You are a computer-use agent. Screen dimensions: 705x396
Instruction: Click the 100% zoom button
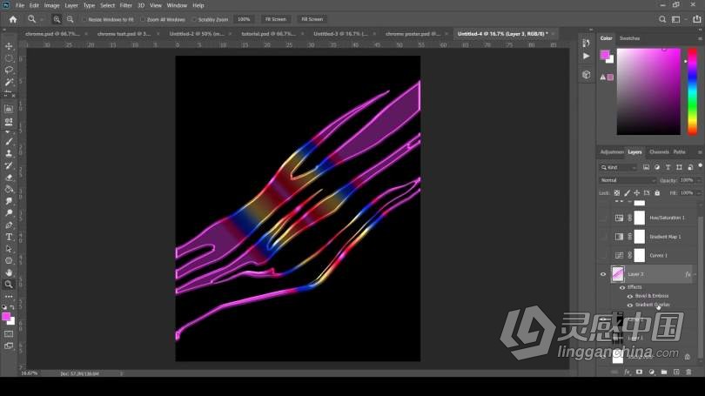[x=244, y=18]
